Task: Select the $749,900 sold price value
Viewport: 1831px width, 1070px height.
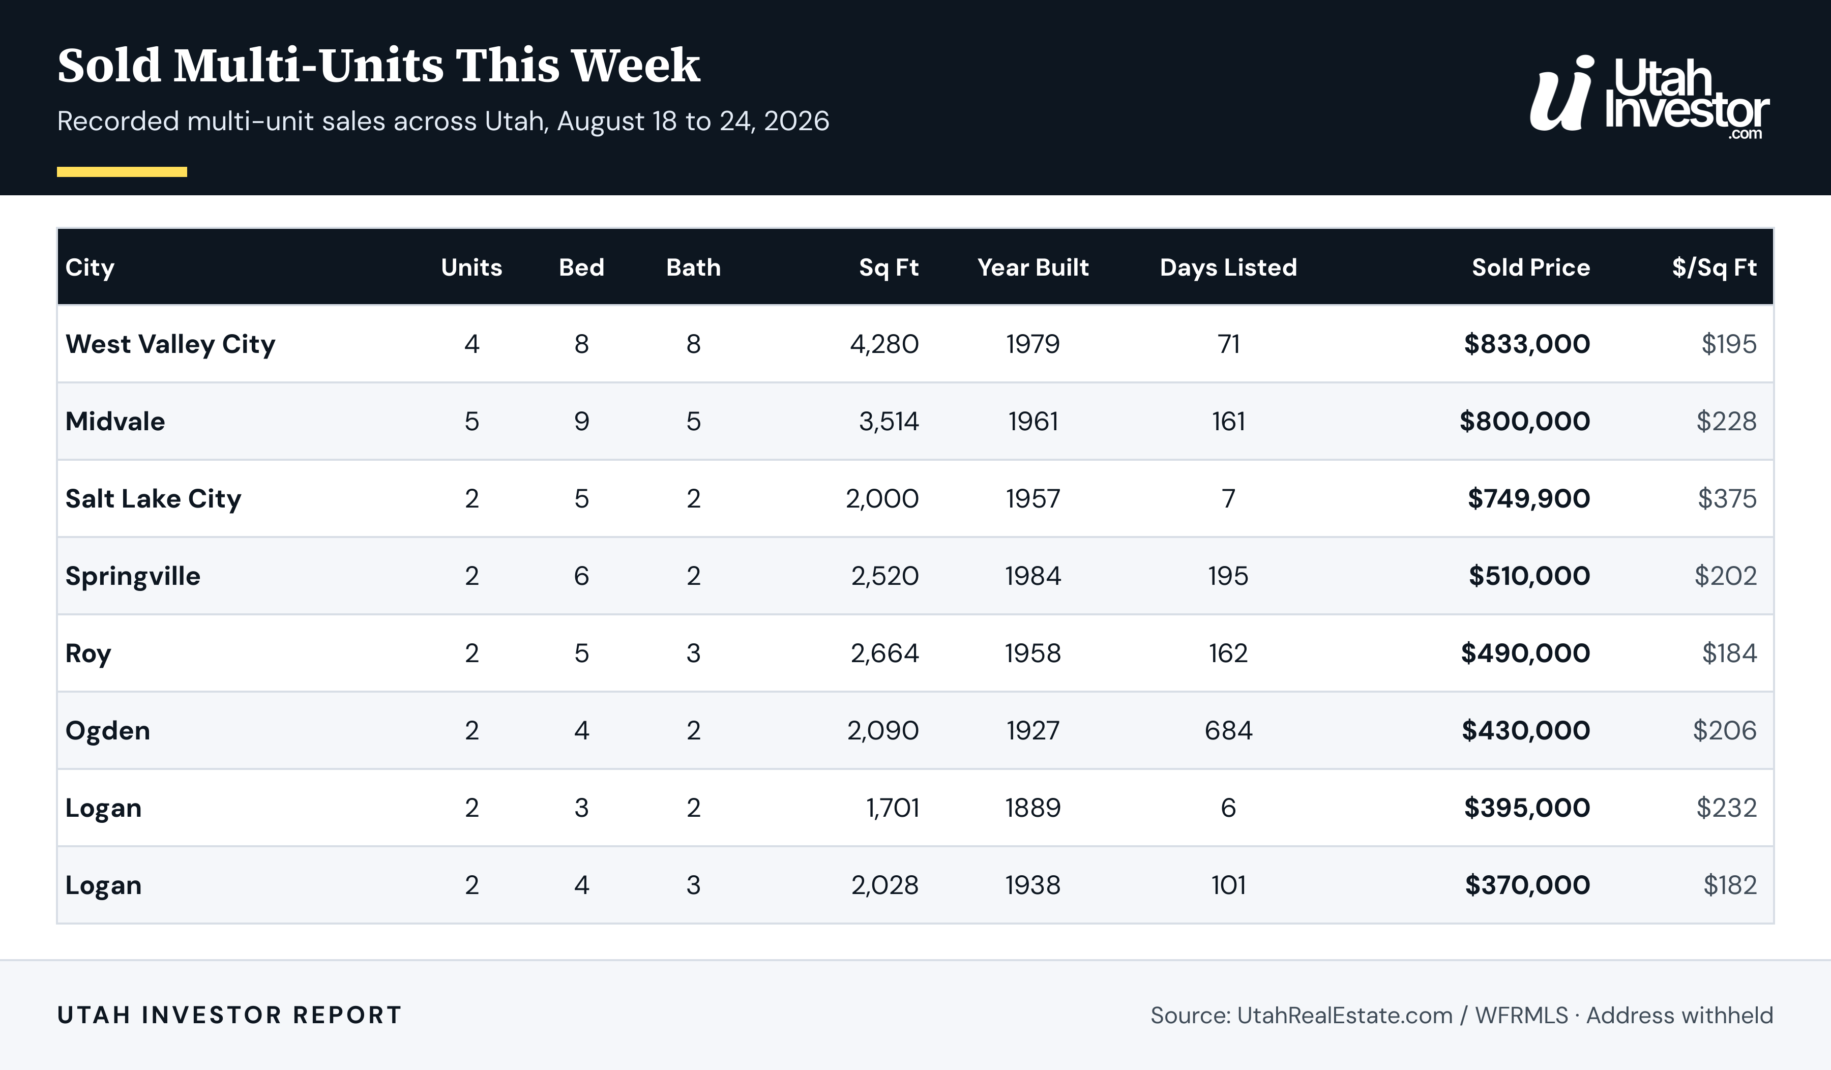Action: (x=1529, y=498)
